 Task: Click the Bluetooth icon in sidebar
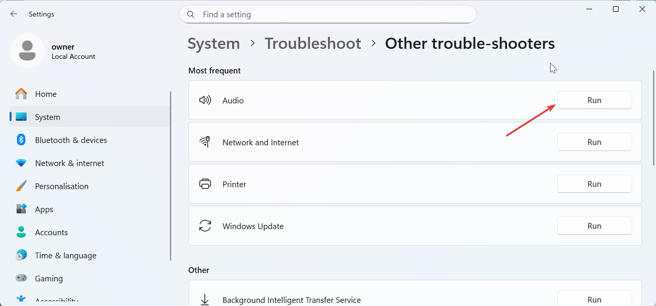21,140
